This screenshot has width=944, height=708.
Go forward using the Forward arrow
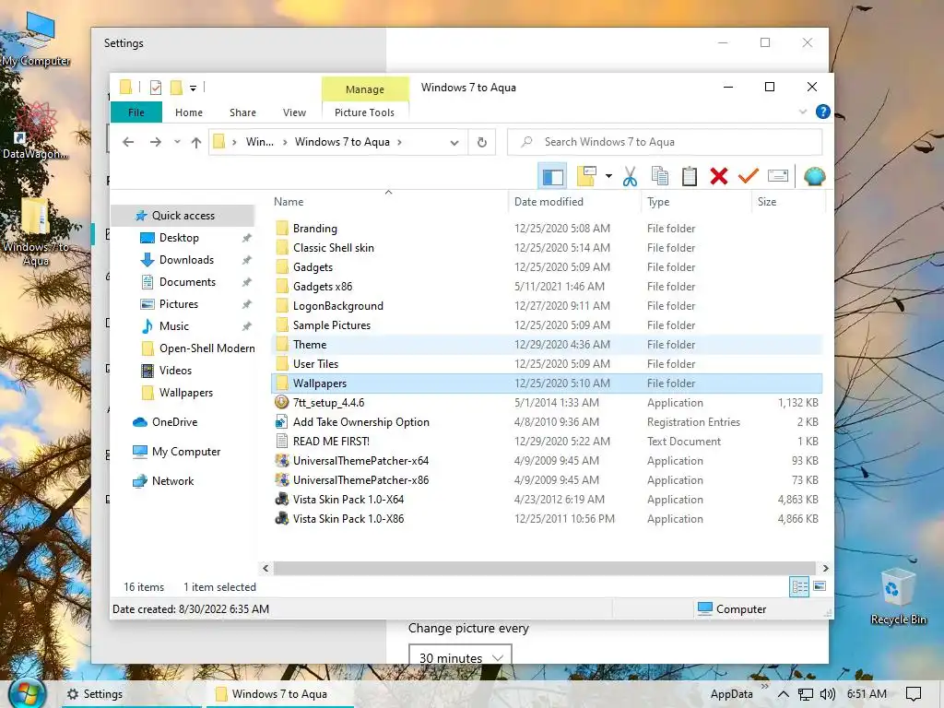click(x=155, y=142)
